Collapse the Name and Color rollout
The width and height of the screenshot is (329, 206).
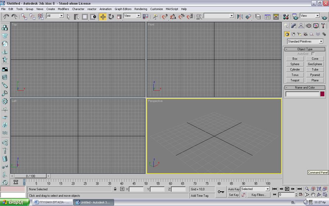pos(305,88)
